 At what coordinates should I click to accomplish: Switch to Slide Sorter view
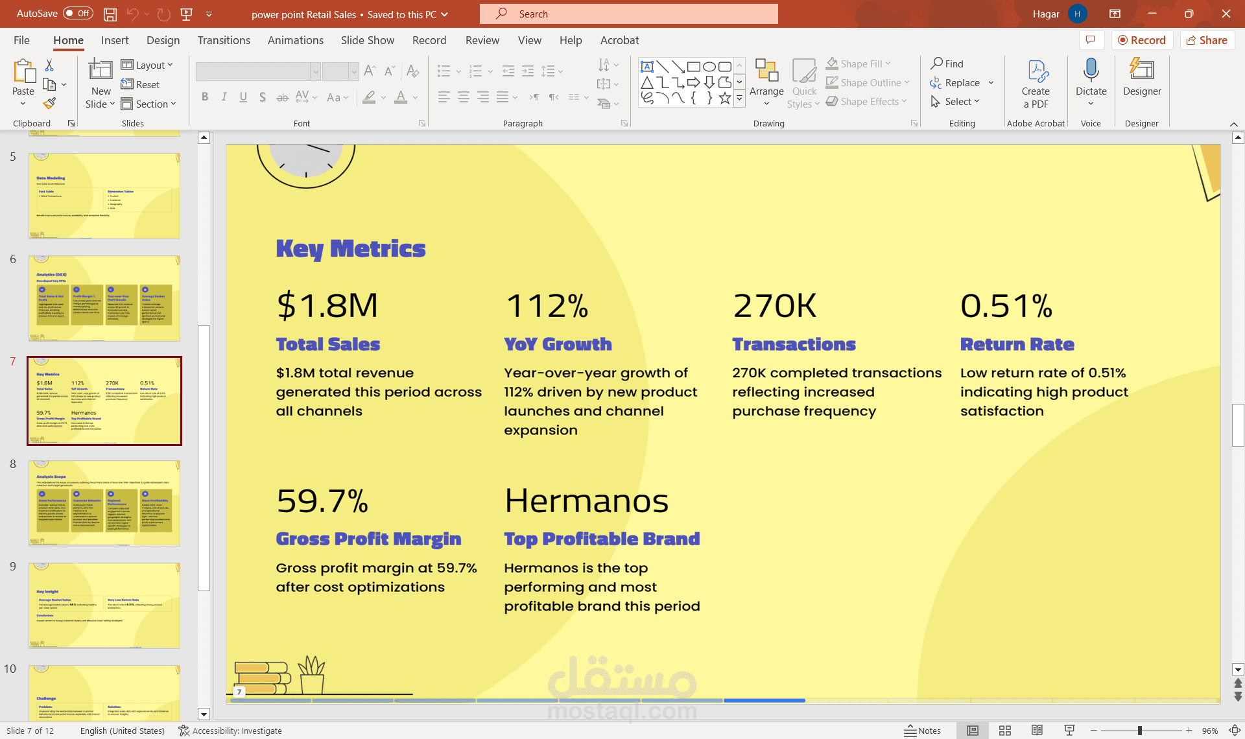point(1004,731)
